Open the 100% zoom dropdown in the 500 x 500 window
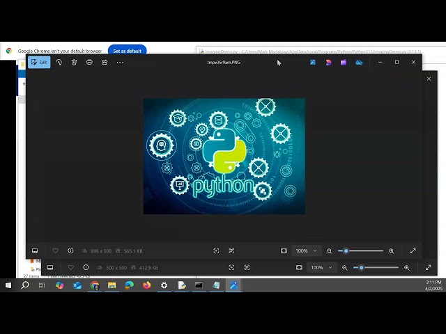The height and width of the screenshot is (334, 446). click(x=322, y=267)
